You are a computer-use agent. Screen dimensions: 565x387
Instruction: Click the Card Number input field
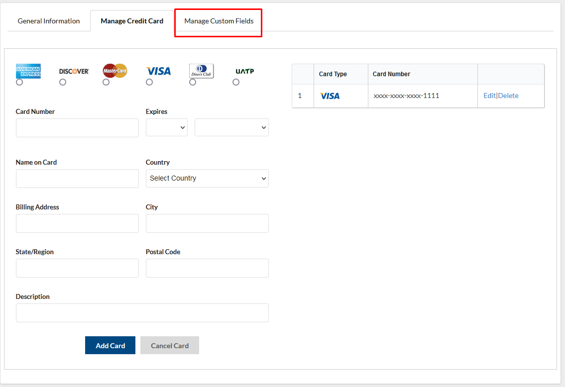[x=77, y=128]
